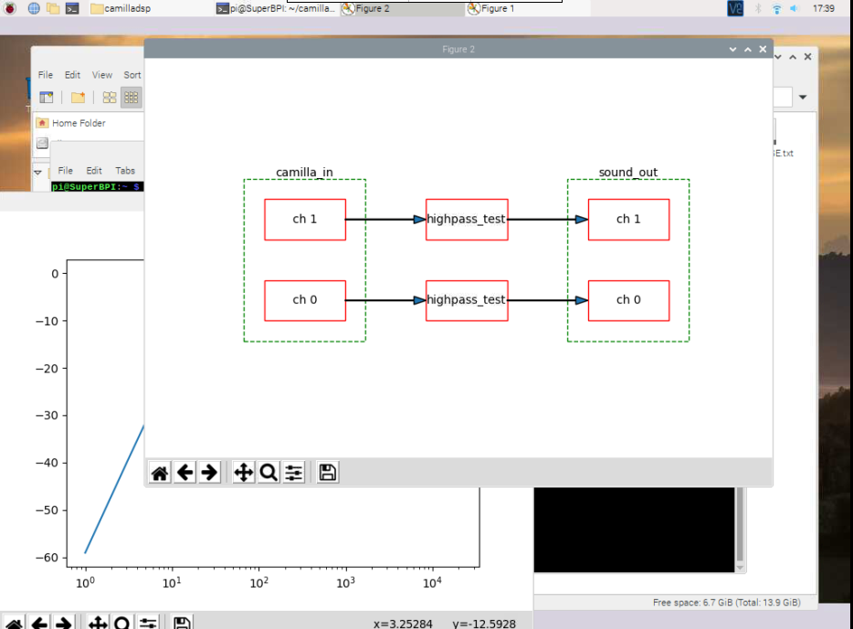
Task: Save Figure 2 with the floppy disk icon
Action: click(328, 472)
